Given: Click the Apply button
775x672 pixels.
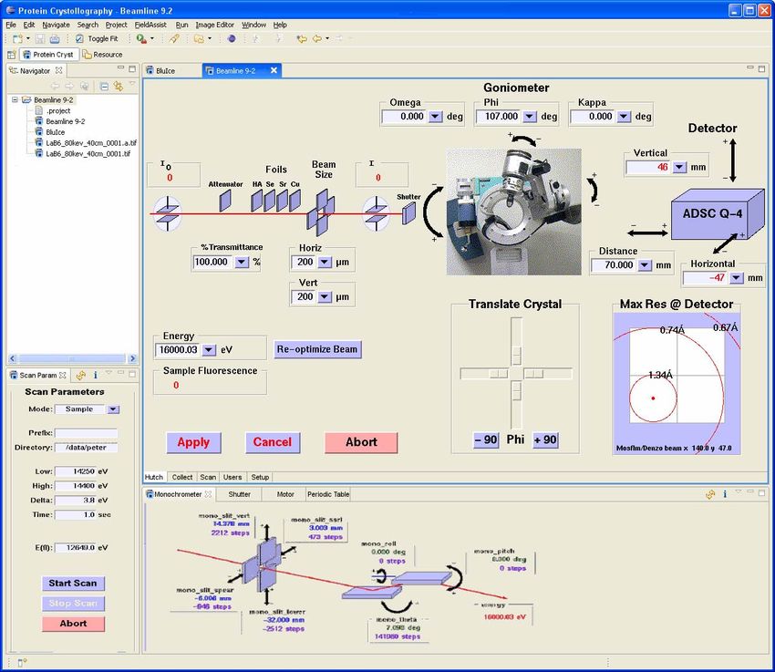Looking at the screenshot, I should (193, 443).
